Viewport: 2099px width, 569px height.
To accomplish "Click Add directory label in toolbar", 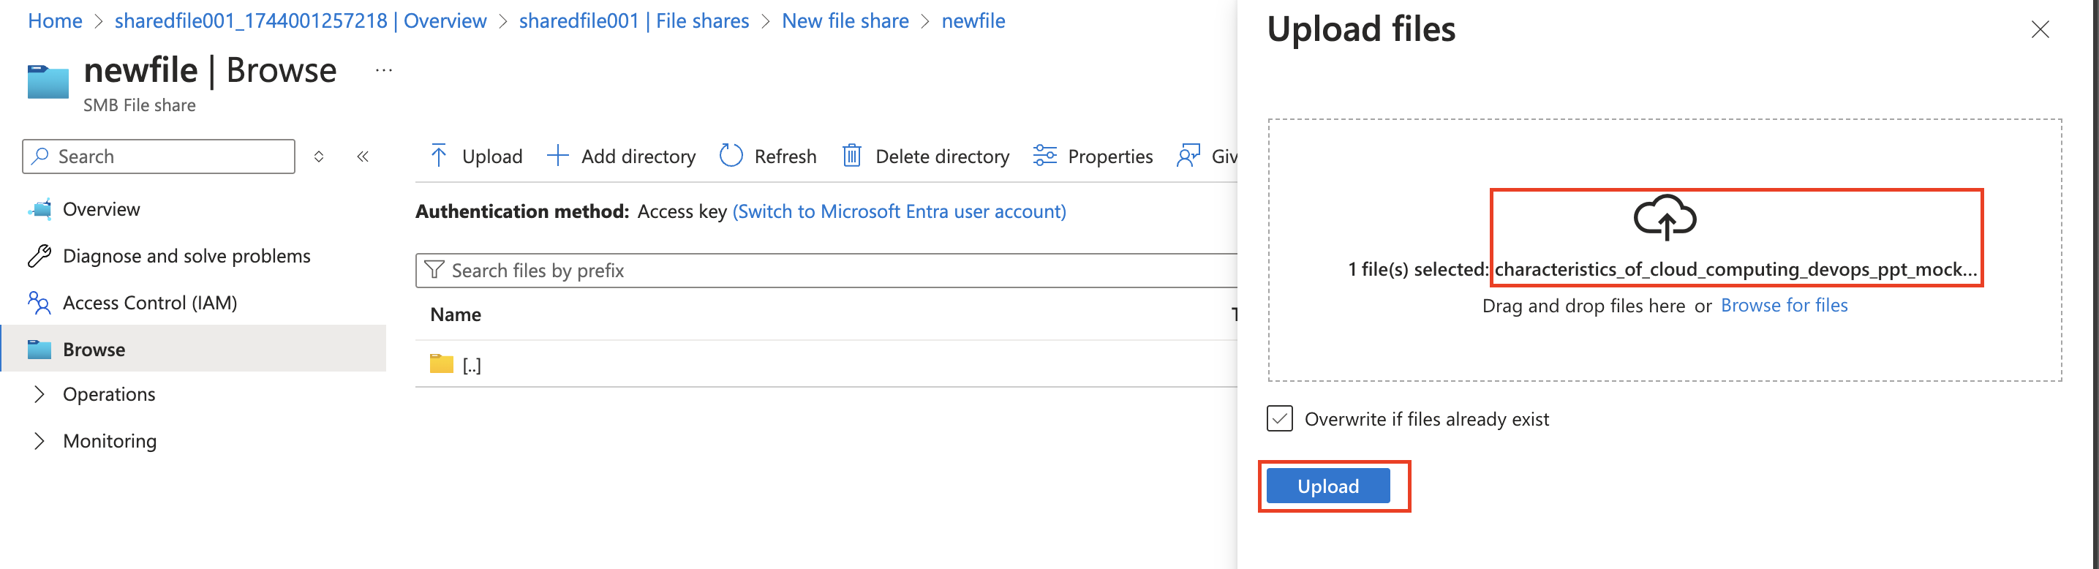I will [638, 156].
